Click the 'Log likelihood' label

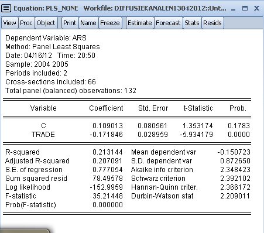pyautogui.click(x=28, y=187)
